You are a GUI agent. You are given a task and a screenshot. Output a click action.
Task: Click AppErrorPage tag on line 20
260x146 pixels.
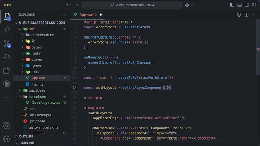click(x=106, y=118)
